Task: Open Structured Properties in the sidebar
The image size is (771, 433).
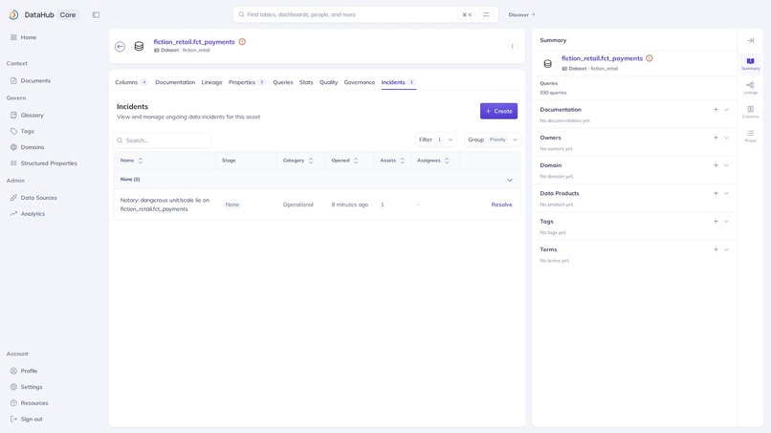Action: pos(44,163)
